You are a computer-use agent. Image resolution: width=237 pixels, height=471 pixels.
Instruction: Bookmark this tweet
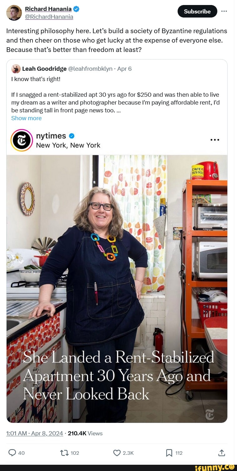[x=169, y=453]
